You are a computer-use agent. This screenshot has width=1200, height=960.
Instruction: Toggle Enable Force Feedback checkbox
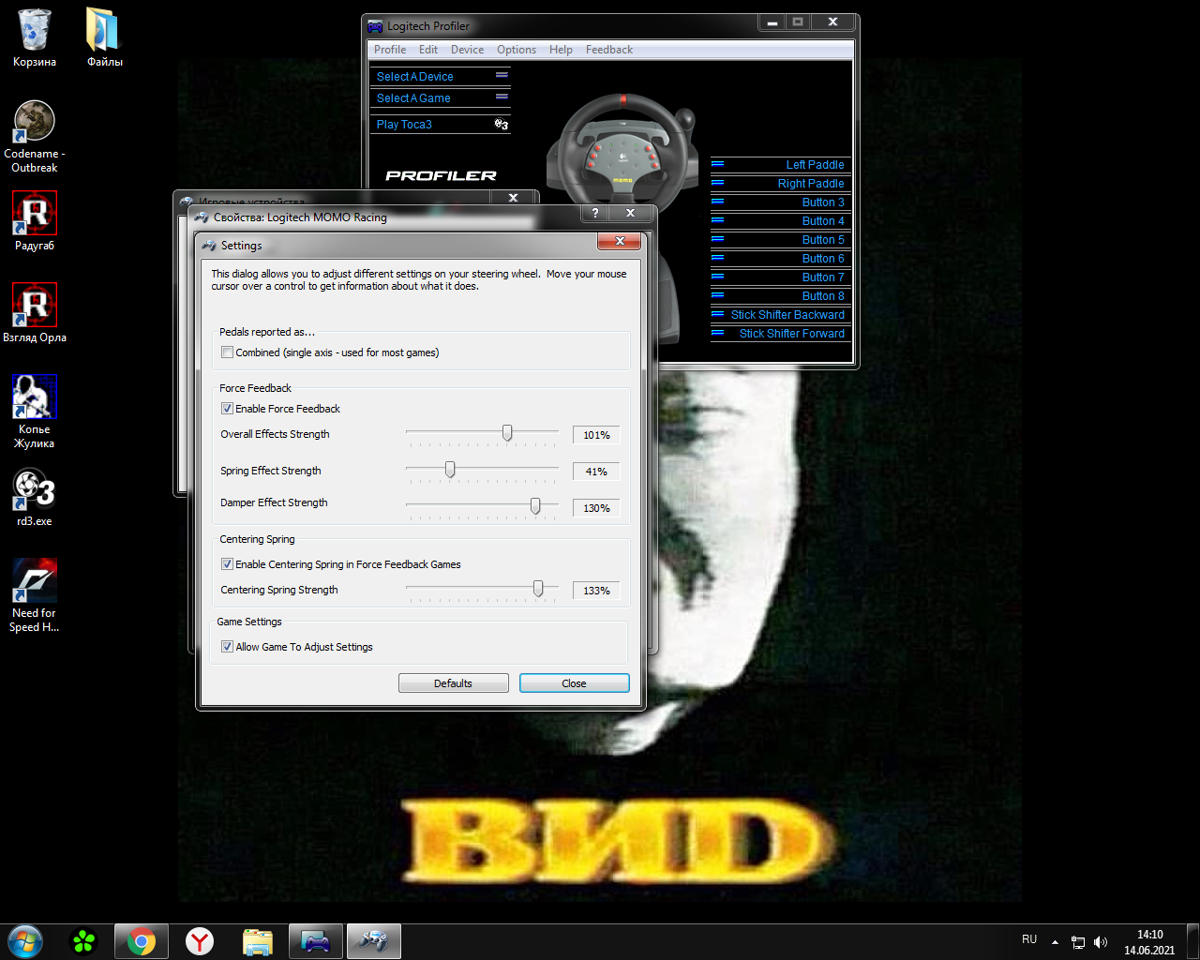tap(227, 409)
